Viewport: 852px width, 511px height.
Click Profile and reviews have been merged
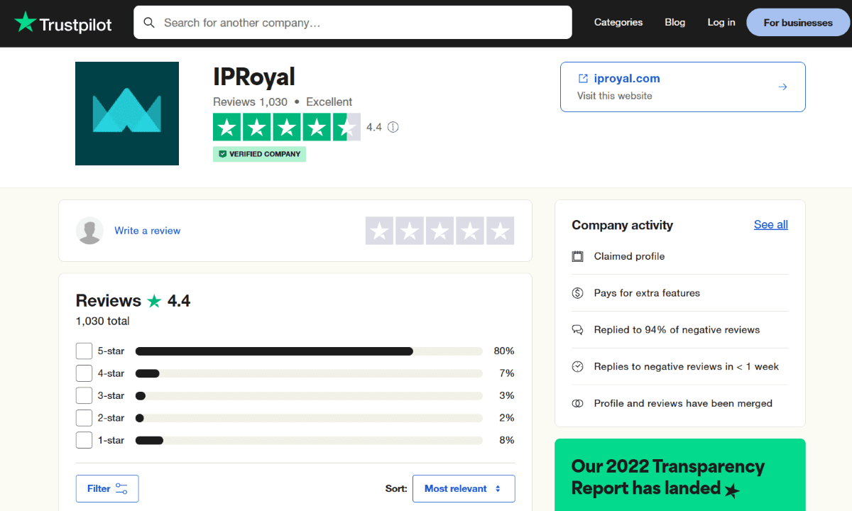click(683, 403)
